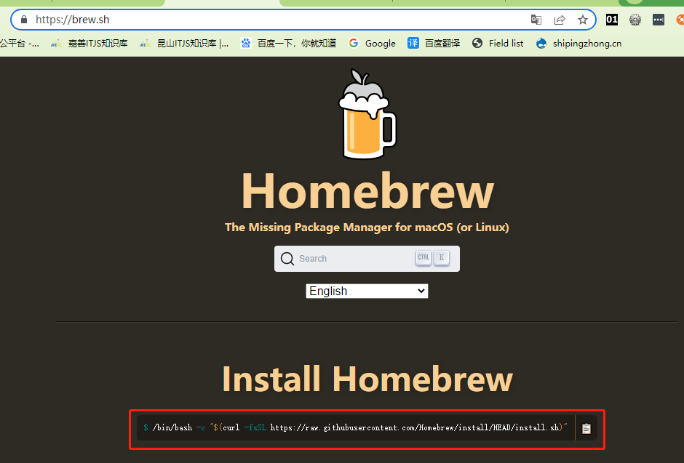The height and width of the screenshot is (463, 684).
Task: Click the Install Homebrew heading
Action: click(x=367, y=379)
